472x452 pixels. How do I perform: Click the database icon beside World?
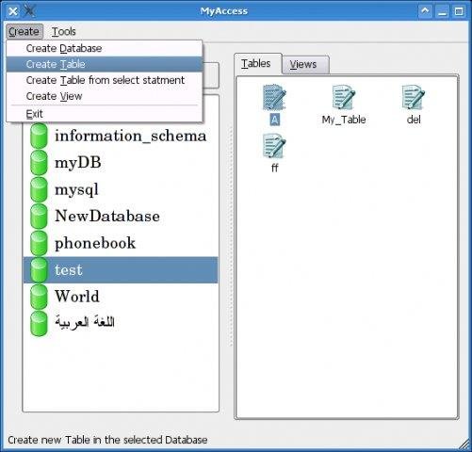[x=39, y=297]
